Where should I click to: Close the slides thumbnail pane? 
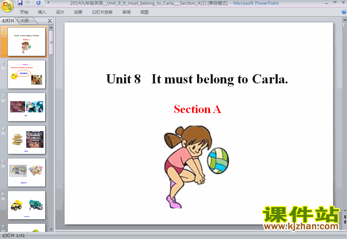pos(50,21)
